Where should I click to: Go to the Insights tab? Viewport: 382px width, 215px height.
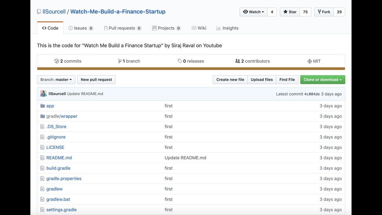[227, 28]
